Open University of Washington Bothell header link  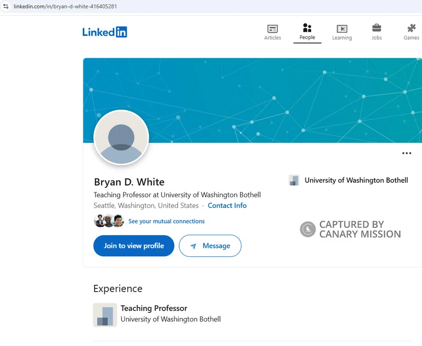(x=356, y=180)
